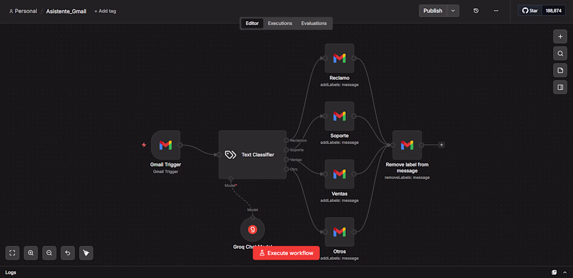Click the Logs panel header label

click(x=10, y=272)
